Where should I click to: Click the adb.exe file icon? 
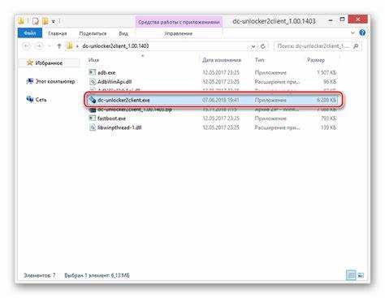coord(93,72)
